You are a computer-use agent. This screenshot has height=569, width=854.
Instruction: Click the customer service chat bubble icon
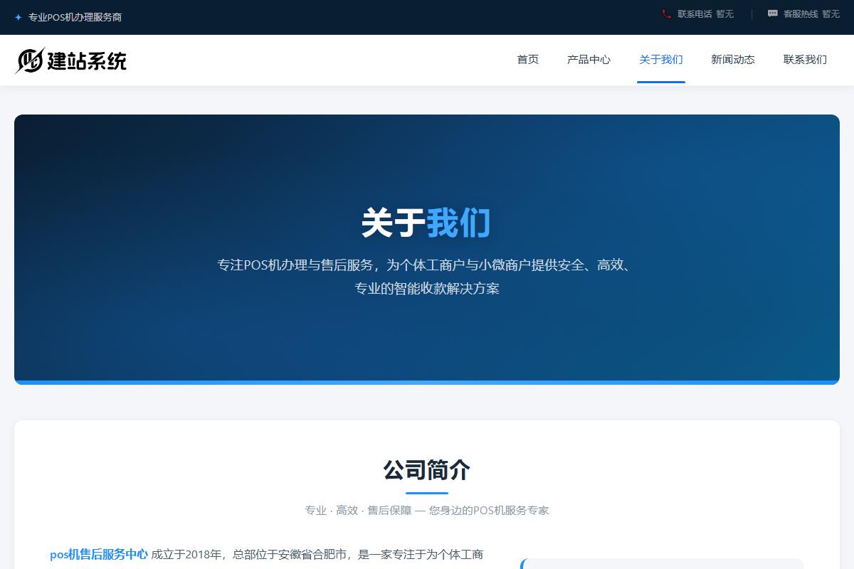point(773,14)
